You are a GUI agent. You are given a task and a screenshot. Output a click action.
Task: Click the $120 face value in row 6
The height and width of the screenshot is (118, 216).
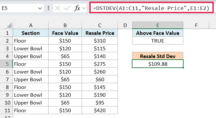tap(65, 72)
